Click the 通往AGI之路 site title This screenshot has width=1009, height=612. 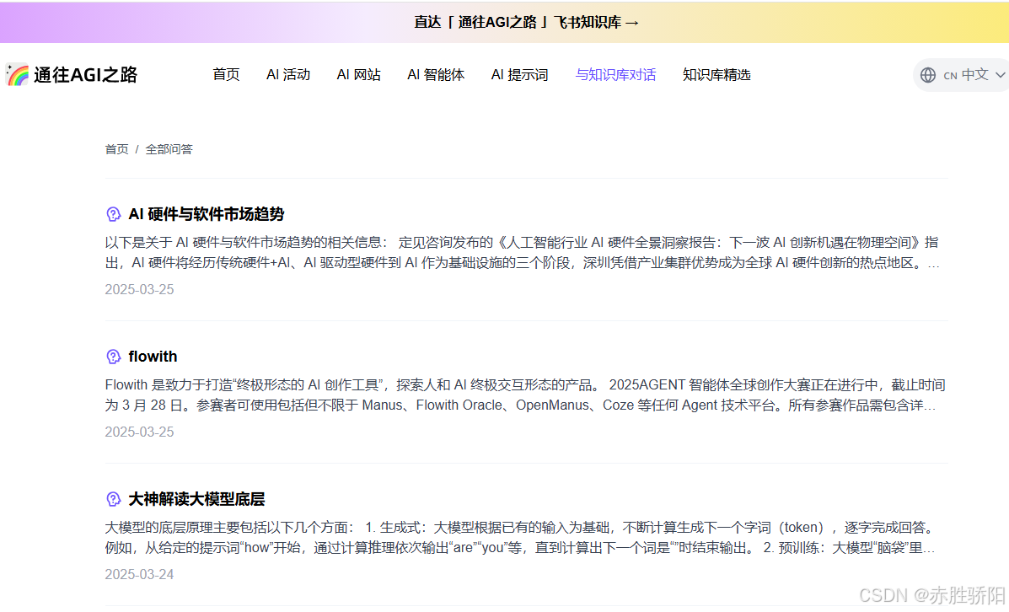pyautogui.click(x=86, y=75)
